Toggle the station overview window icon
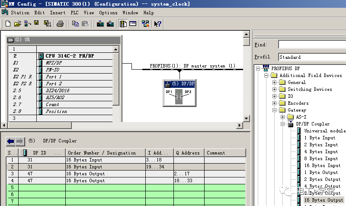Viewport: 346px width, 206px height. click(x=133, y=23)
